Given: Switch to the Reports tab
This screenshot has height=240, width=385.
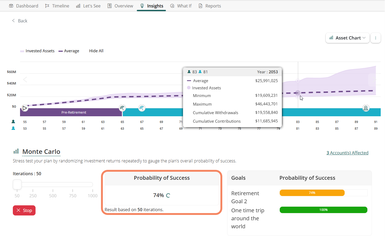Looking at the screenshot, I should click(x=210, y=6).
